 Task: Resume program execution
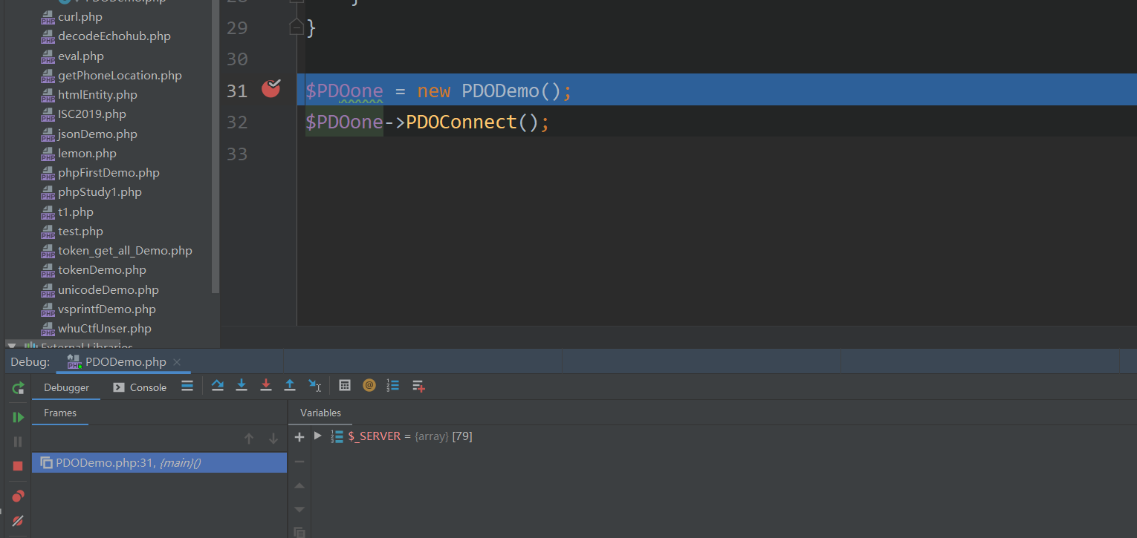18,417
